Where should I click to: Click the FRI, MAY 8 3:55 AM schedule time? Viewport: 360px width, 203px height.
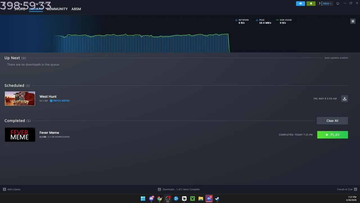pyautogui.click(x=325, y=99)
